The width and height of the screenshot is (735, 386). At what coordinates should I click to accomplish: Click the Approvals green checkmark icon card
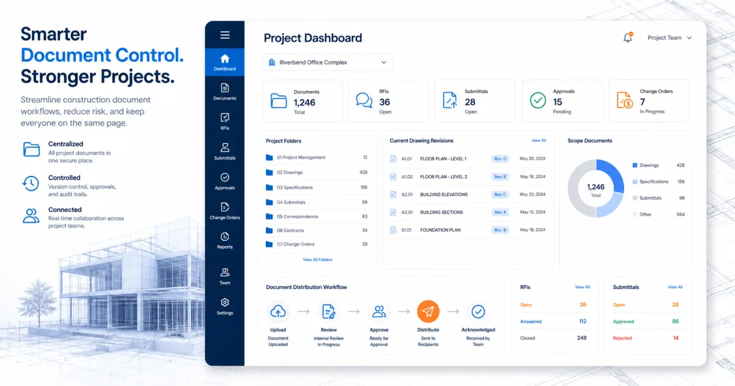[x=538, y=100]
